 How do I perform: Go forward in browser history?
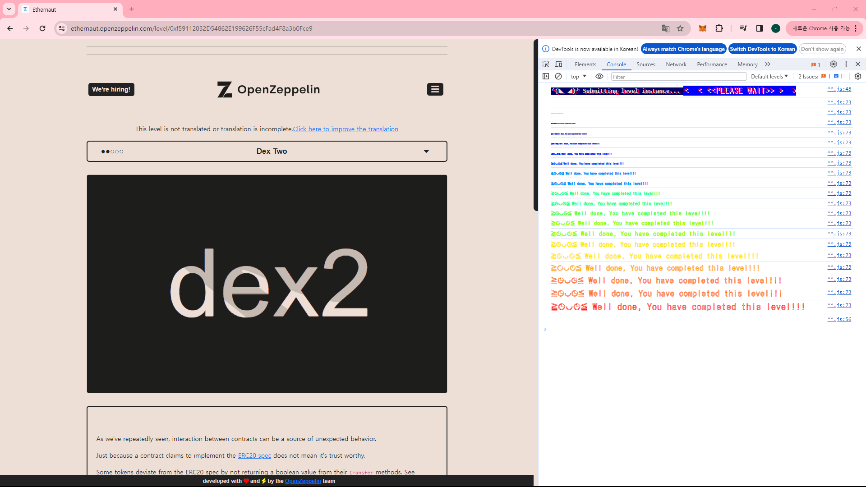pyautogui.click(x=26, y=28)
